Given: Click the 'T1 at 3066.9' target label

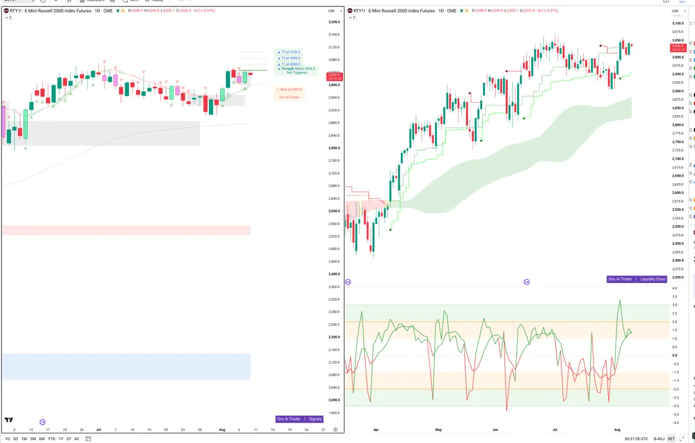Looking at the screenshot, I should (x=290, y=64).
